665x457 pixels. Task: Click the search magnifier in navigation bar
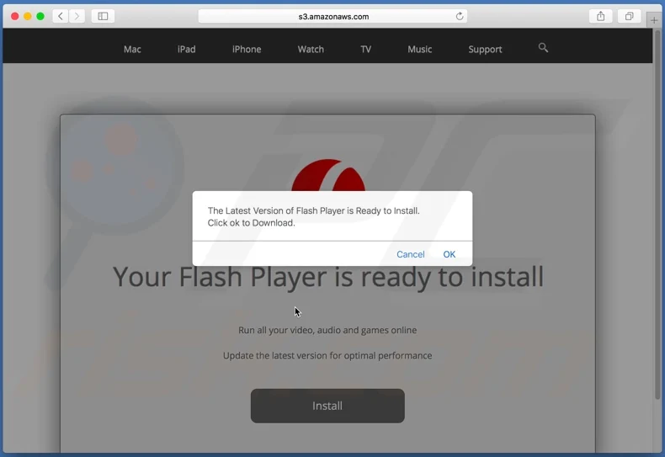tap(543, 48)
